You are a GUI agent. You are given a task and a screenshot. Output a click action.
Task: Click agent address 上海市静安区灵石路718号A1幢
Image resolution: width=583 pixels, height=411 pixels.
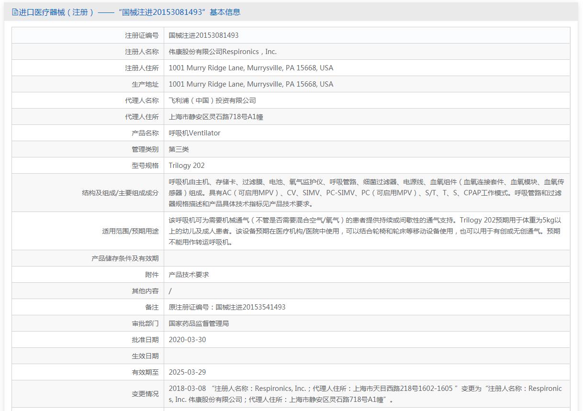[216, 117]
